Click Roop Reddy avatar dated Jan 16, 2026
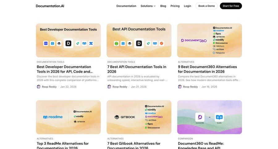Image resolution: width=278 pixels, height=149 pixels. 180,87
